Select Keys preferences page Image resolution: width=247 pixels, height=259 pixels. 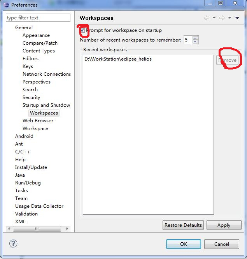(28, 66)
